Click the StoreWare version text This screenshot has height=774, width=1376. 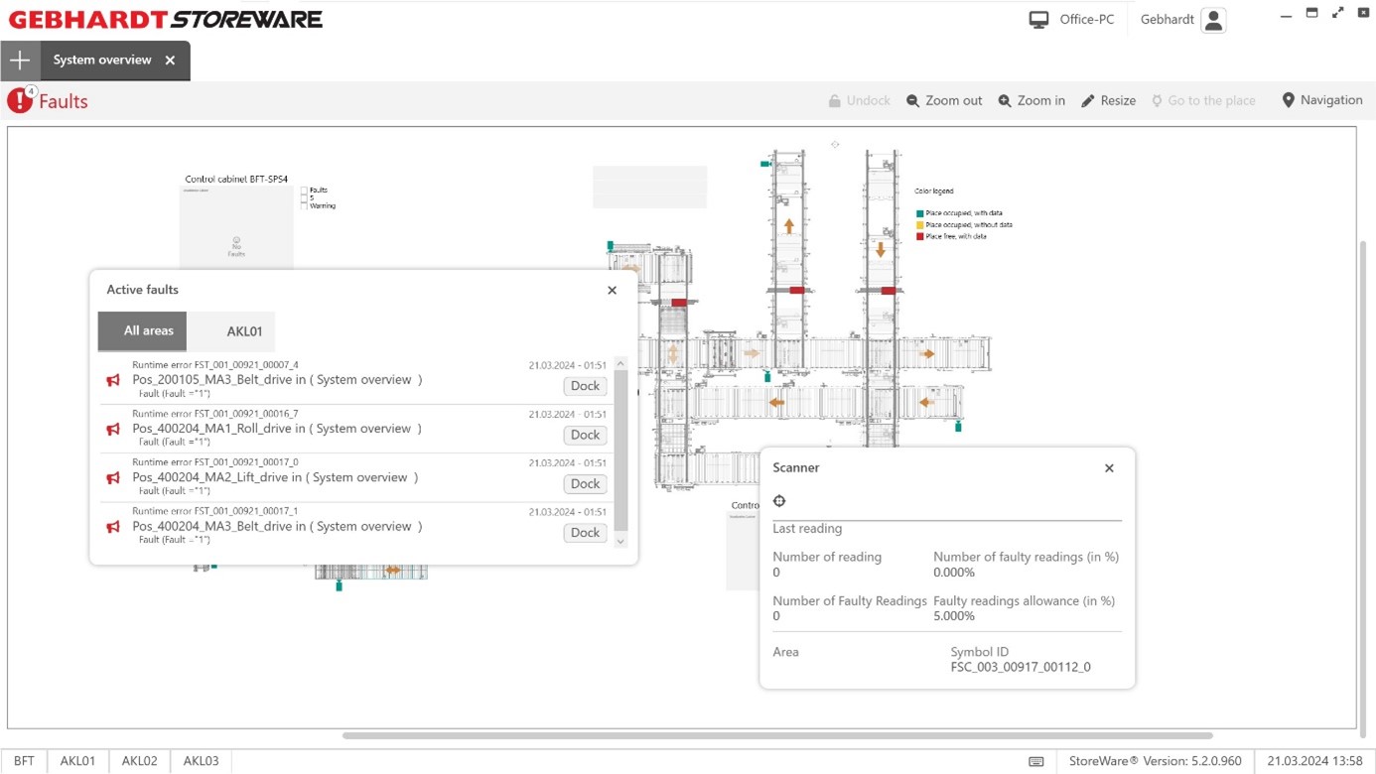[x=1155, y=761]
